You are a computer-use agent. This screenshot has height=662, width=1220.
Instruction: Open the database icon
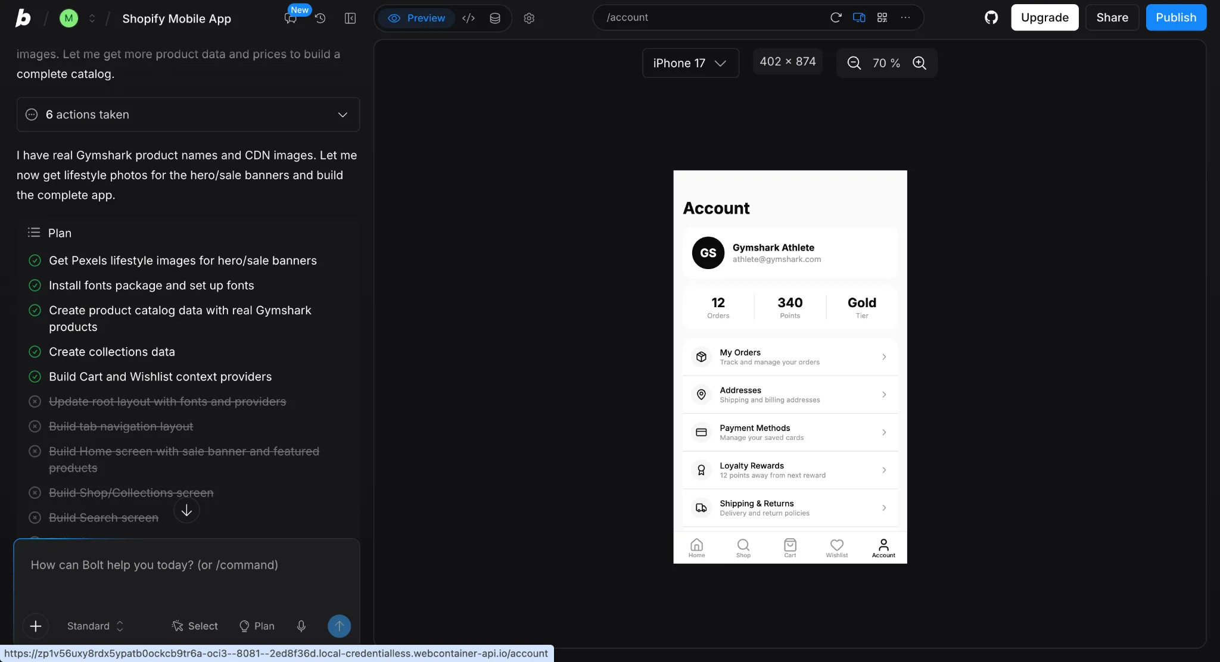(x=495, y=18)
